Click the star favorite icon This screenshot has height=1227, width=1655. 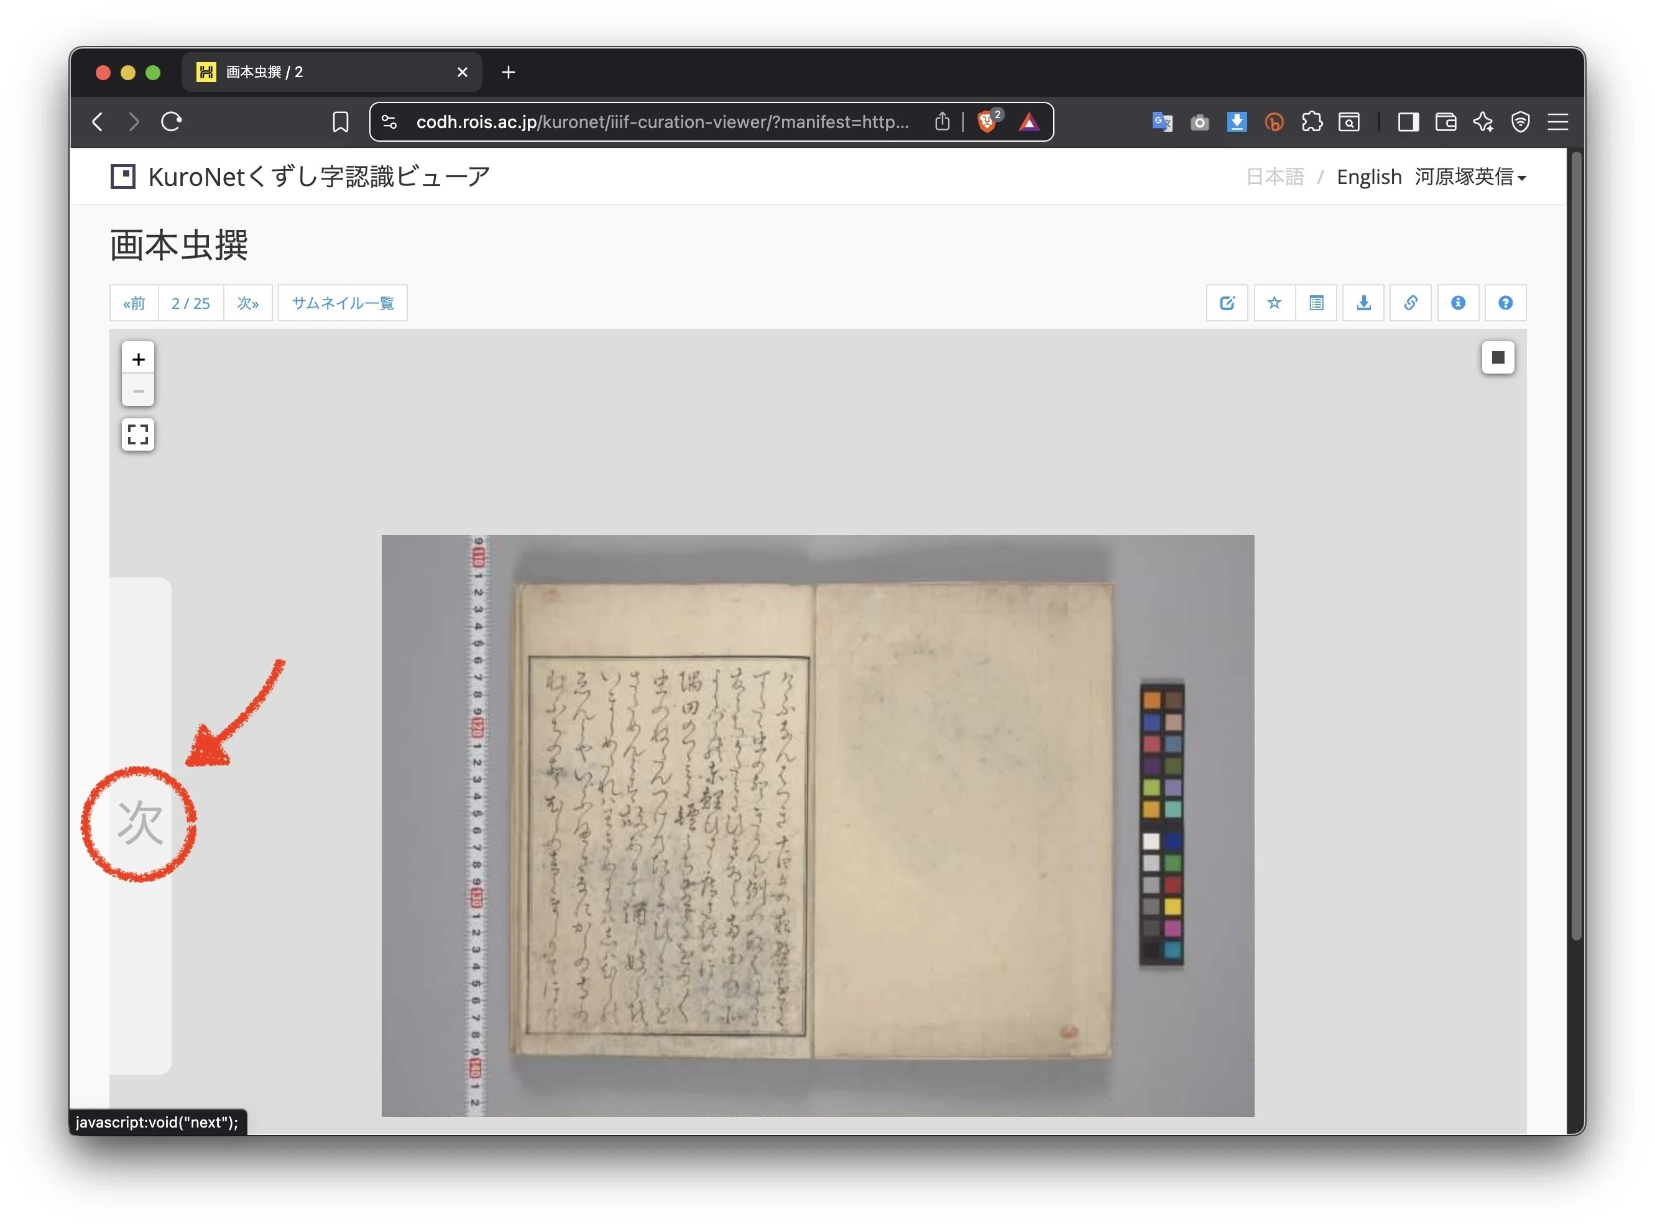pos(1274,303)
